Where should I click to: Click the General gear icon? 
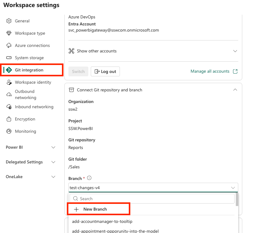click(9, 21)
